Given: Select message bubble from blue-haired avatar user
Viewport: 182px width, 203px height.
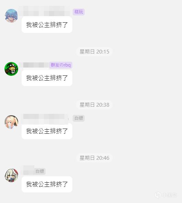Looking at the screenshot, I should tap(47, 25).
